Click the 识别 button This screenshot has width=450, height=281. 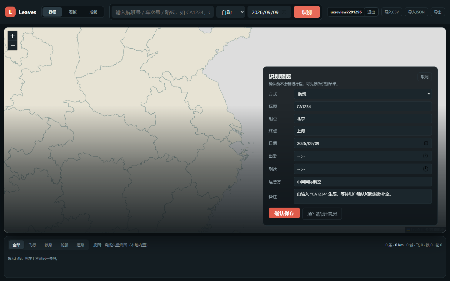(x=307, y=12)
